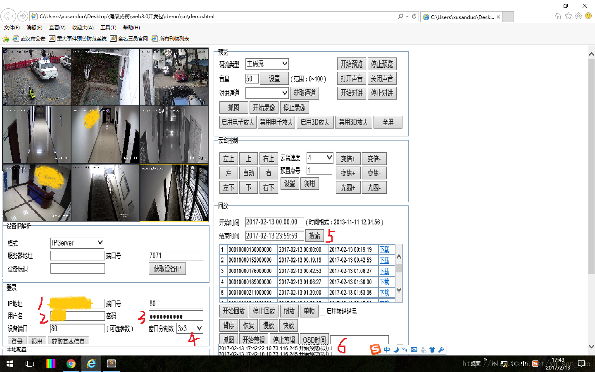
Task: Select the top-left camera view with white car
Action: tap(37, 77)
